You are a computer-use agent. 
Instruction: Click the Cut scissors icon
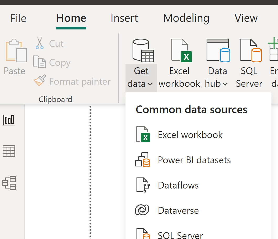coord(40,43)
